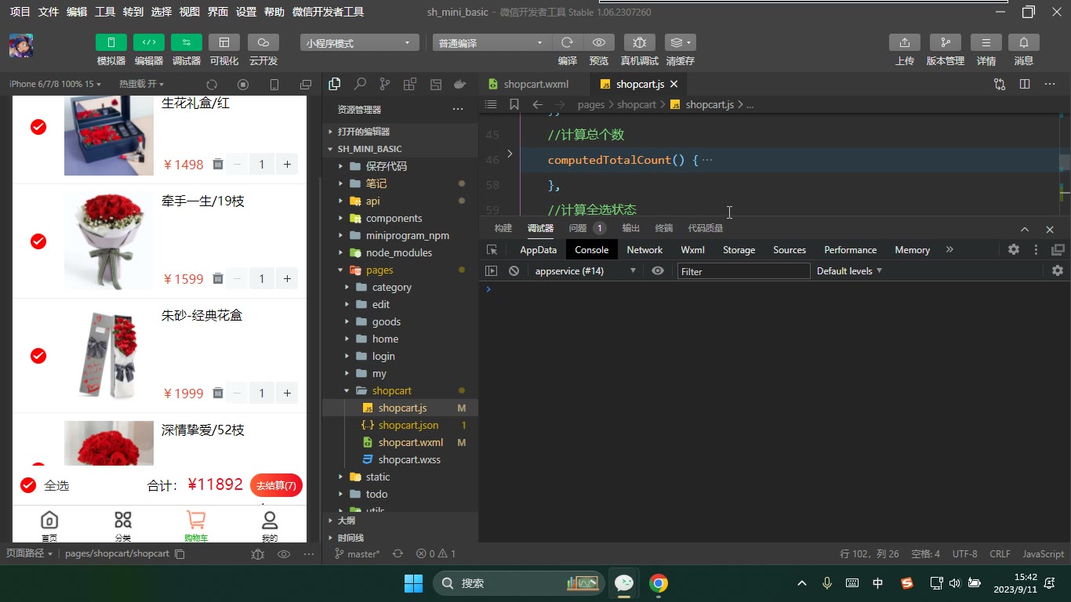Toggle the debugger panel button
This screenshot has height=602, width=1071.
pyautogui.click(x=187, y=42)
